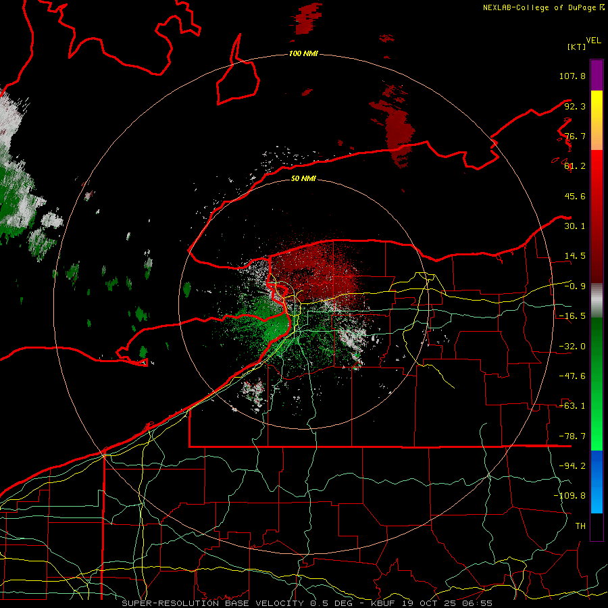
Task: Click the 92.3 legend value
Action: pyautogui.click(x=575, y=106)
